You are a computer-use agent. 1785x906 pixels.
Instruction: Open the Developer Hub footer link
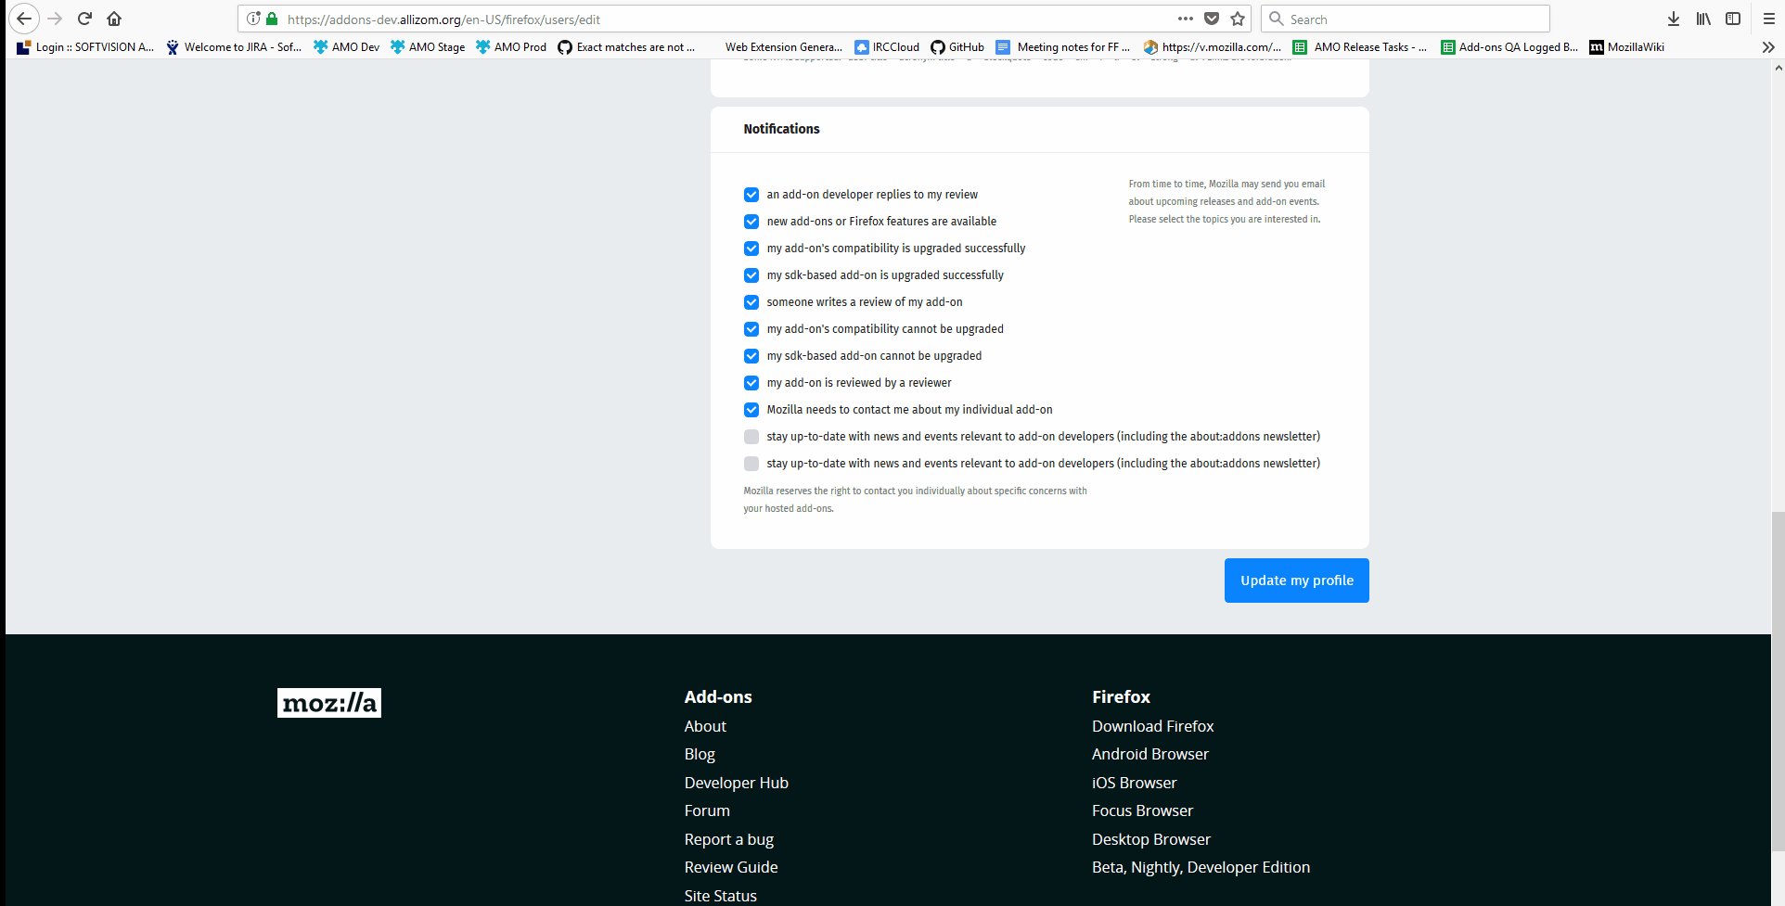click(736, 783)
